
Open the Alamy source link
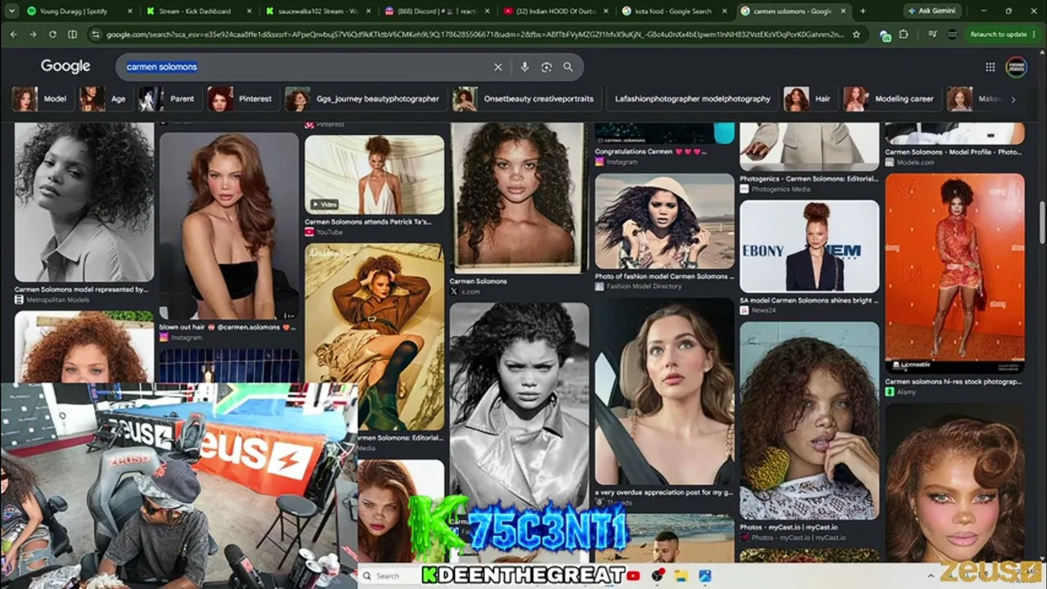[901, 392]
